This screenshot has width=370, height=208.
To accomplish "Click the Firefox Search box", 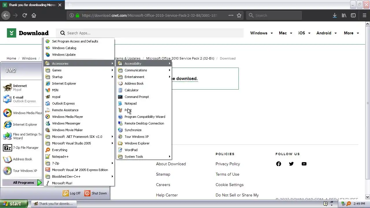I will [x=274, y=15].
